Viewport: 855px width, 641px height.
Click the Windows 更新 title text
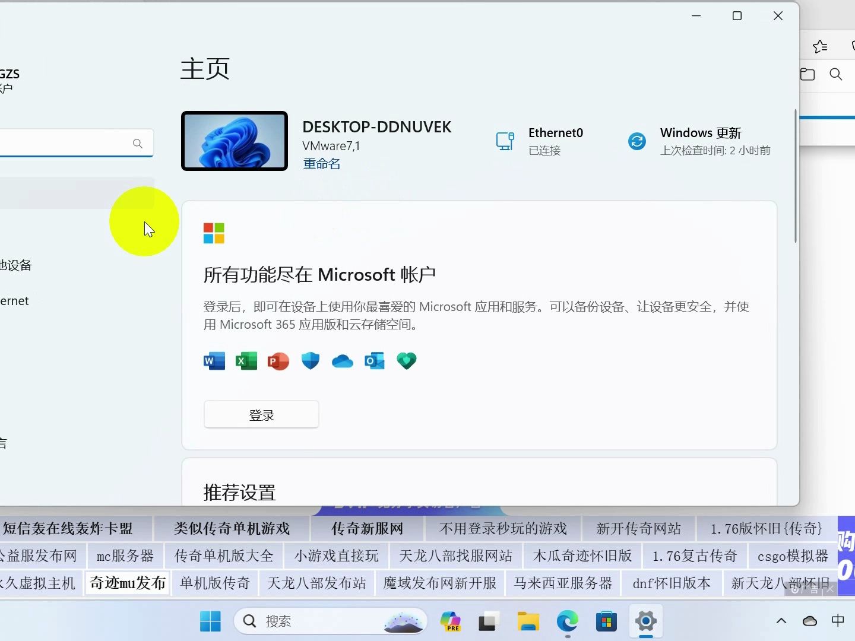[701, 133]
